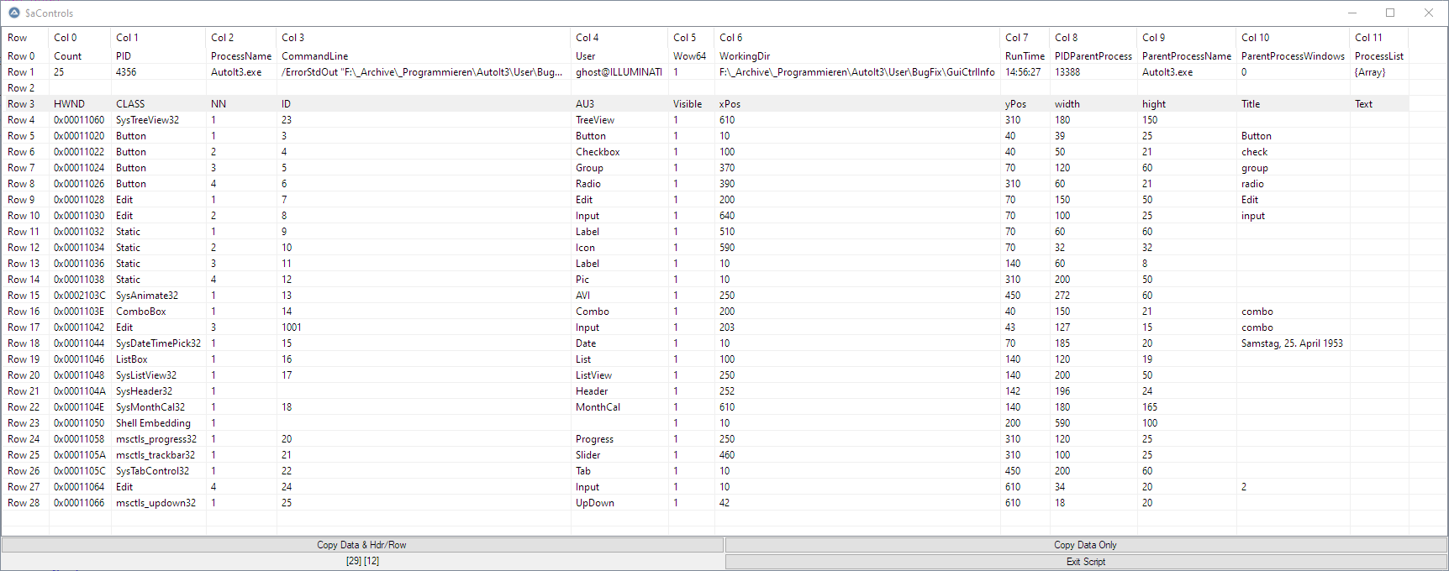The image size is (1449, 571).
Task: Select the ghost@ILLUMINATI user cell
Action: (x=619, y=72)
